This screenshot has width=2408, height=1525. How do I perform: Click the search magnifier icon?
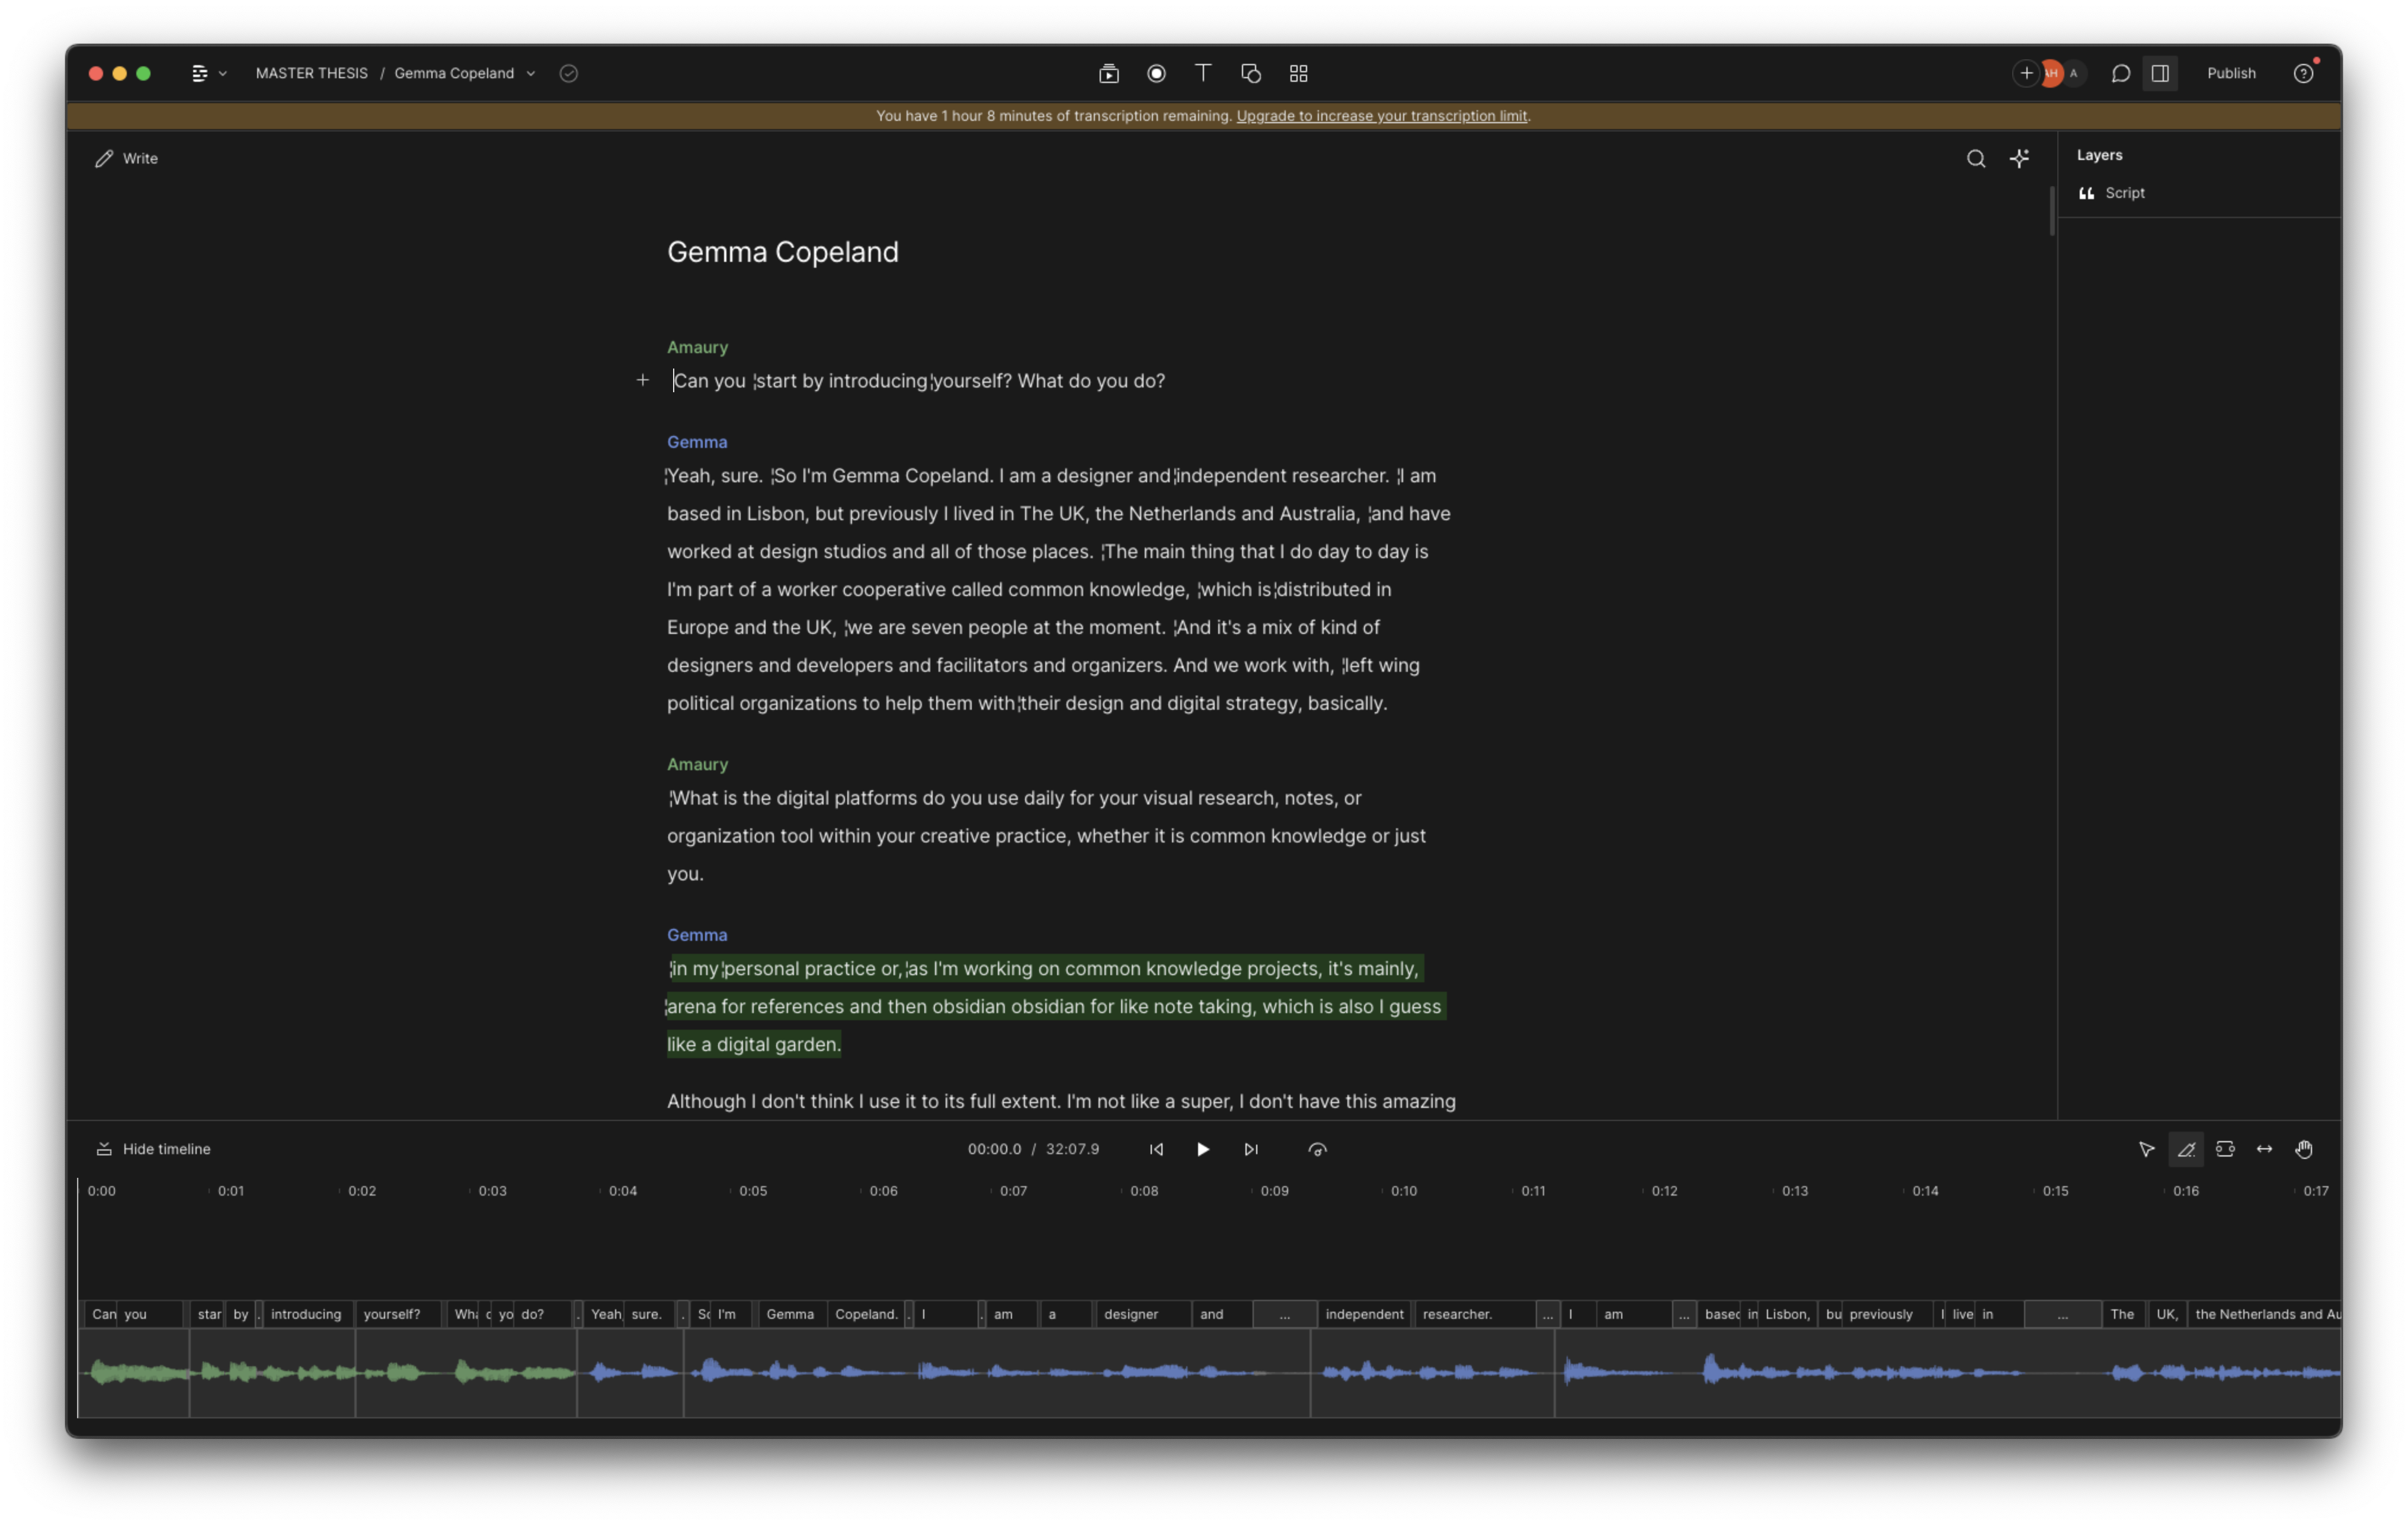tap(1975, 158)
